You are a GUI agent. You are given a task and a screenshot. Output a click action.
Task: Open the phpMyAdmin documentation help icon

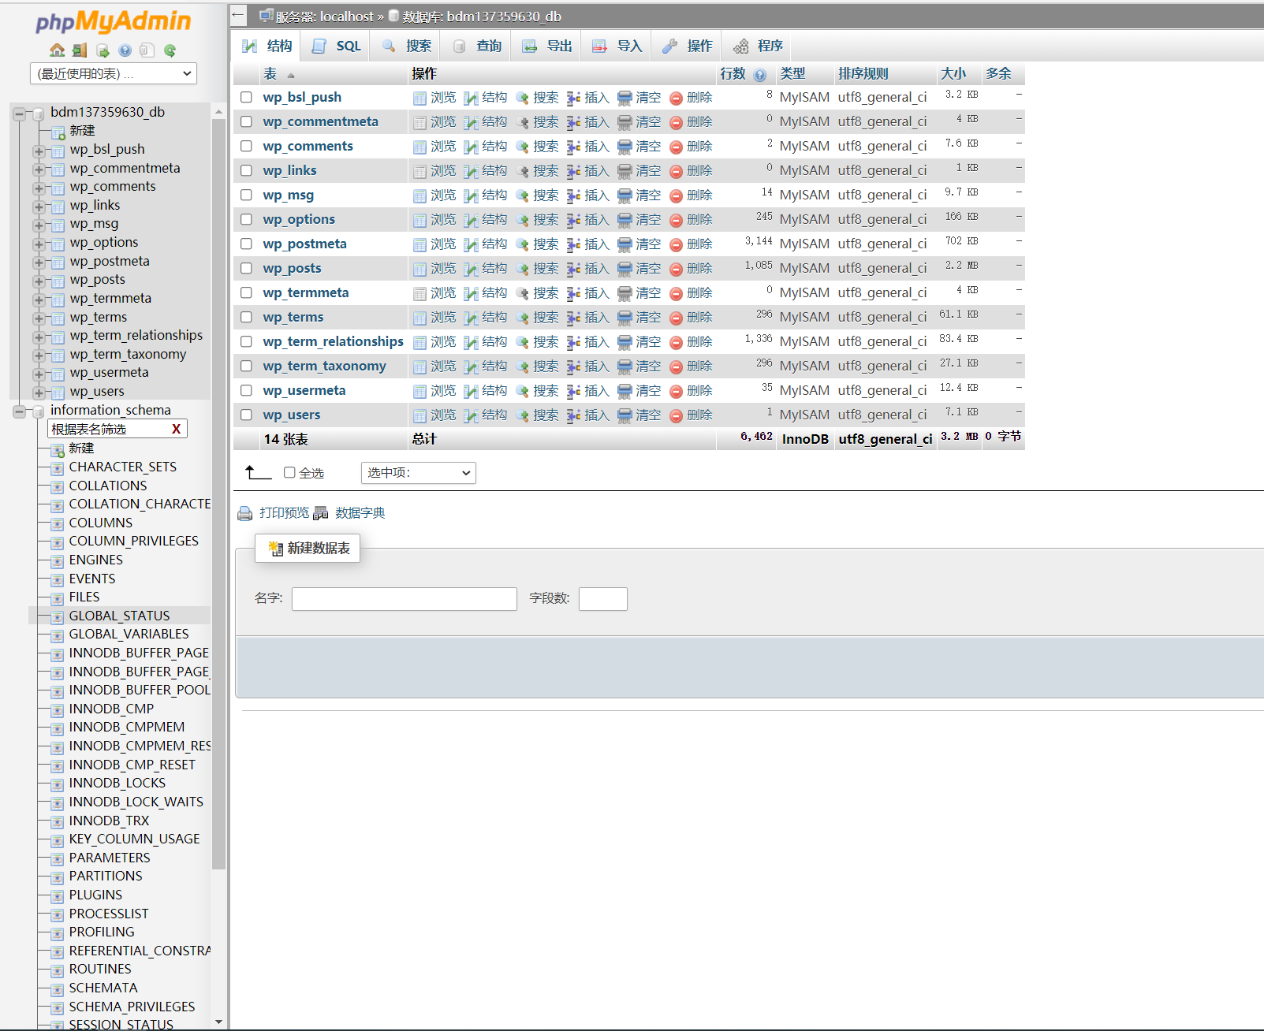click(125, 50)
